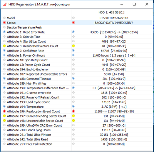
Task: Select Attribute 194: Temperature label
Action: [x=25, y=107]
